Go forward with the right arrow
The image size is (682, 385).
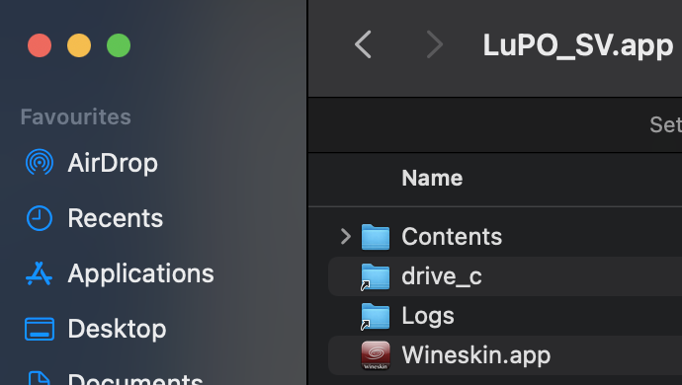click(435, 44)
